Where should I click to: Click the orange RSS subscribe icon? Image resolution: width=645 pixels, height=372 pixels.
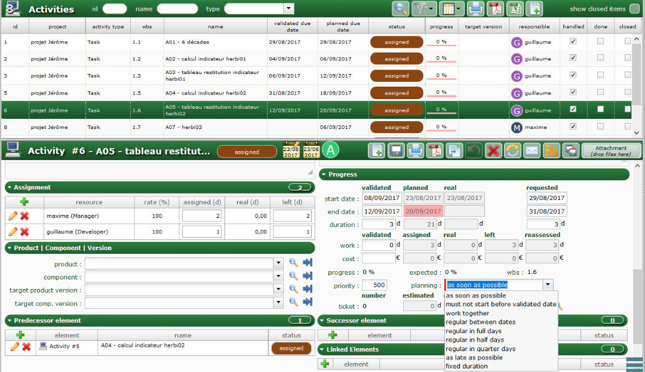[x=551, y=151]
